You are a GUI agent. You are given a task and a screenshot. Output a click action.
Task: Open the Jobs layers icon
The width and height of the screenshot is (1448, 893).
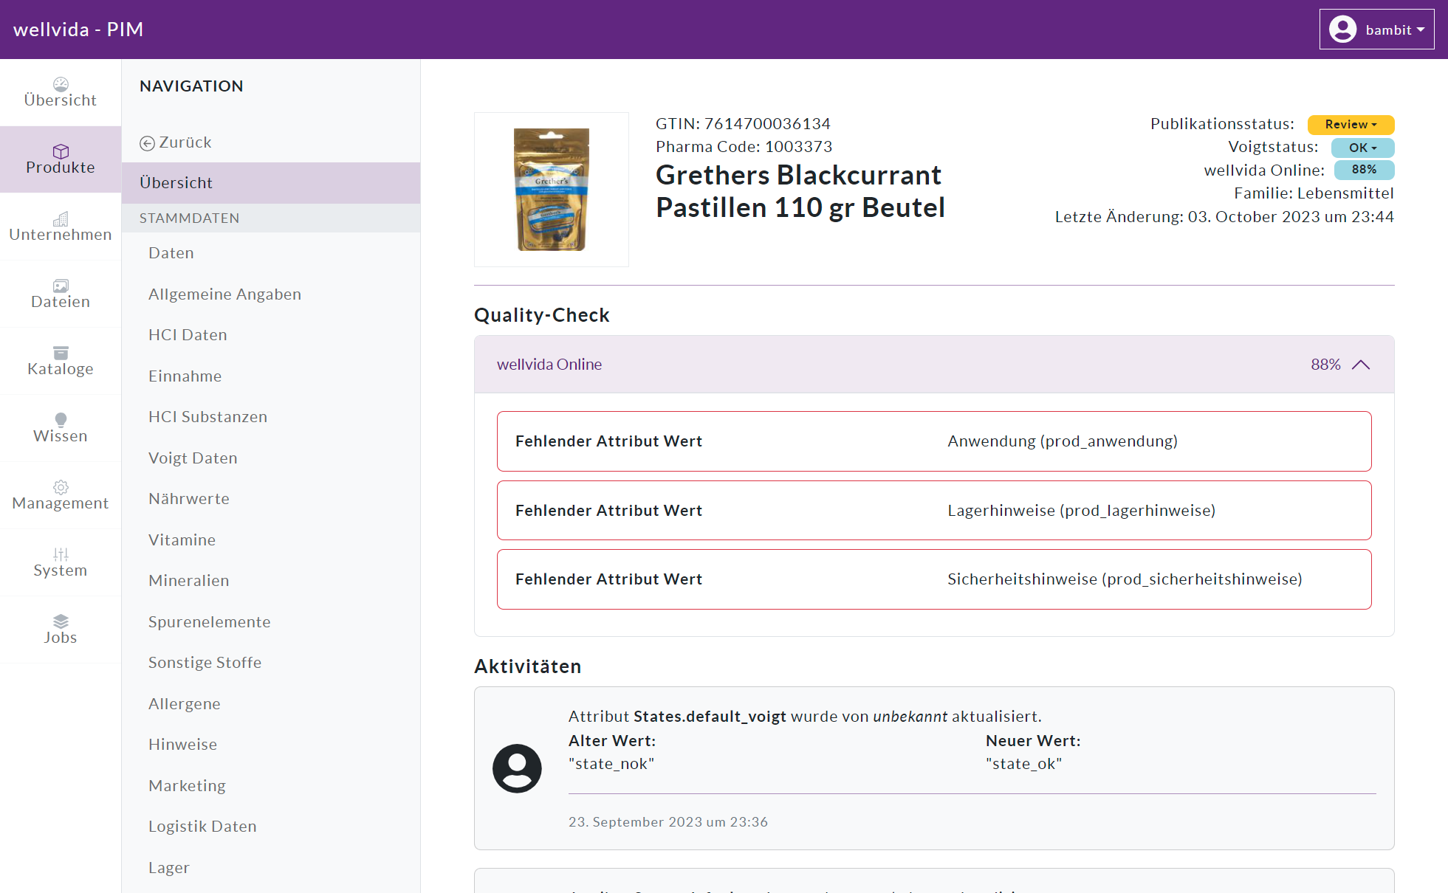tap(61, 621)
